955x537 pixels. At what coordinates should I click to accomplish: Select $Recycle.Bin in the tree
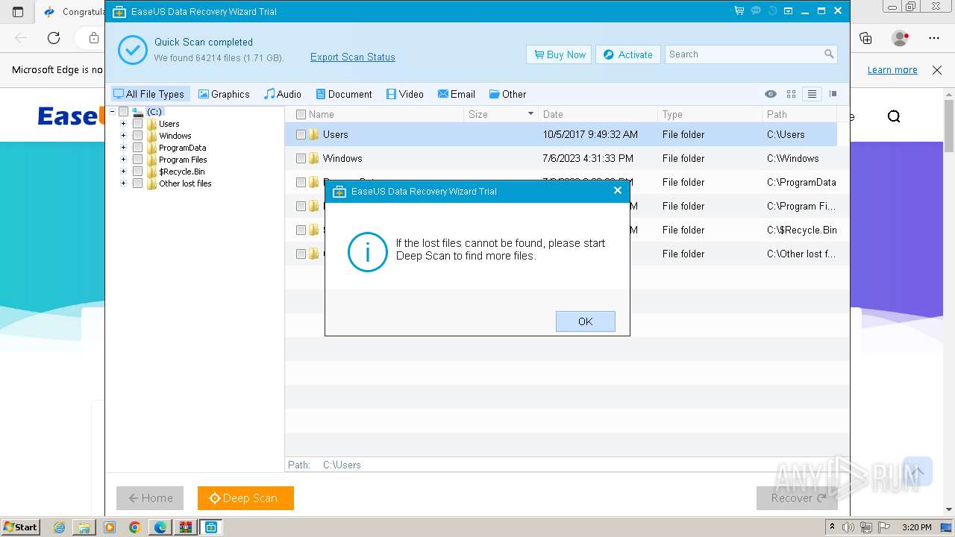pyautogui.click(x=181, y=172)
